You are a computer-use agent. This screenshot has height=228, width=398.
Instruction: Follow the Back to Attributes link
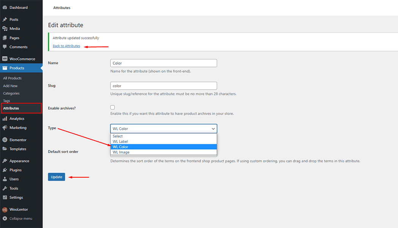point(66,46)
